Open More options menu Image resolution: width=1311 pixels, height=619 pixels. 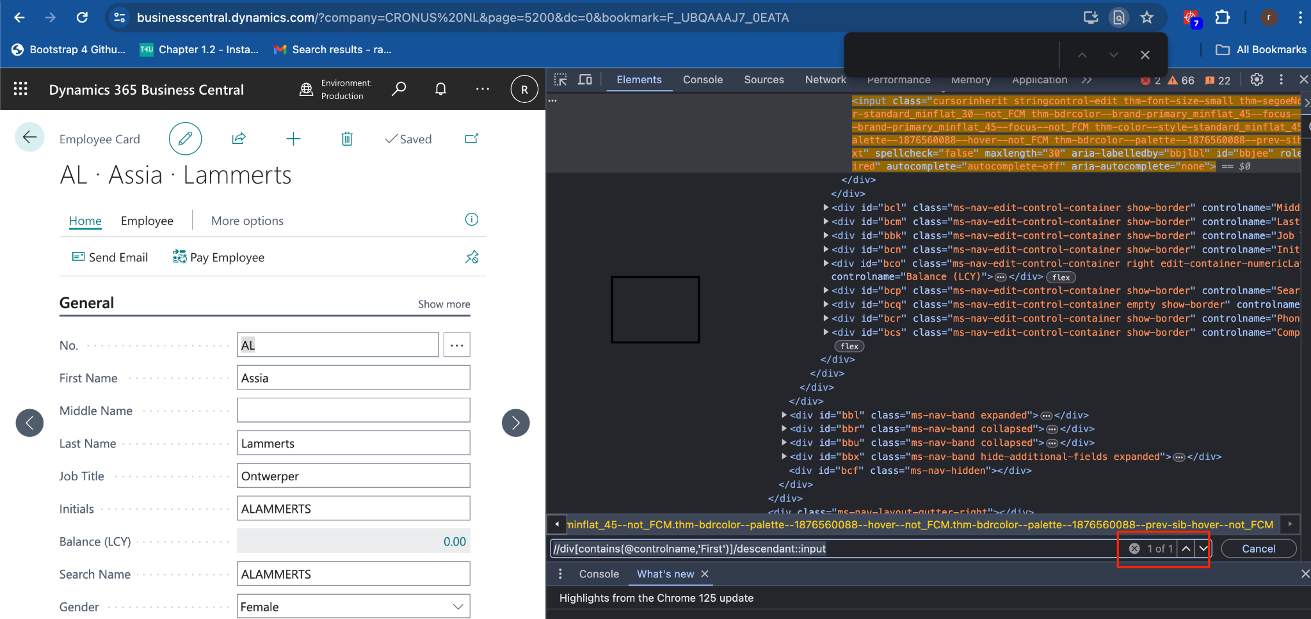[247, 221]
